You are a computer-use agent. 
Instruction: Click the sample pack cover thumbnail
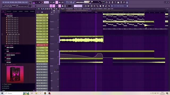[15, 74]
